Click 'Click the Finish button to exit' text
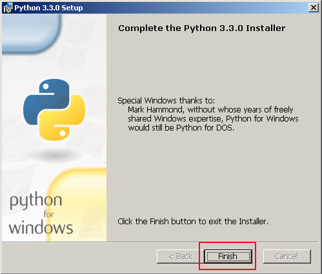 pos(193,222)
